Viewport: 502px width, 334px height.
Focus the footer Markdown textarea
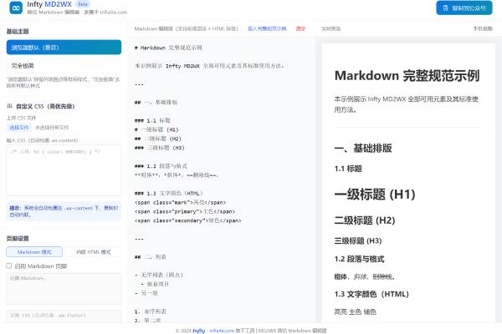click(x=64, y=289)
